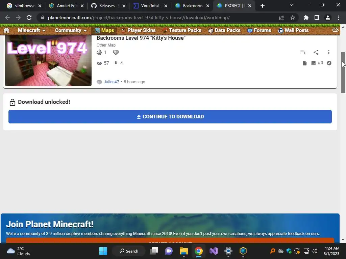The width and height of the screenshot is (346, 259).
Task: Click the page vertical scrollbar thumb
Action: pyautogui.click(x=343, y=73)
